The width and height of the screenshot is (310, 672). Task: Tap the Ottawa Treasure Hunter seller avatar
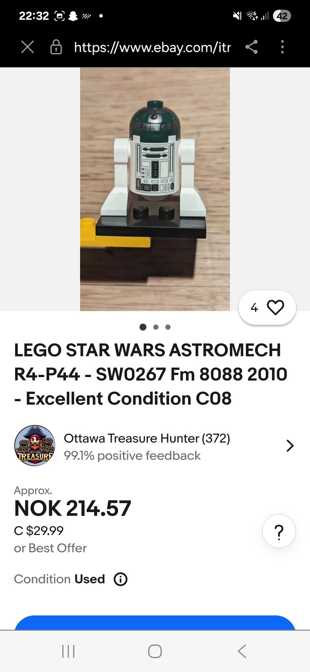pyautogui.click(x=35, y=446)
